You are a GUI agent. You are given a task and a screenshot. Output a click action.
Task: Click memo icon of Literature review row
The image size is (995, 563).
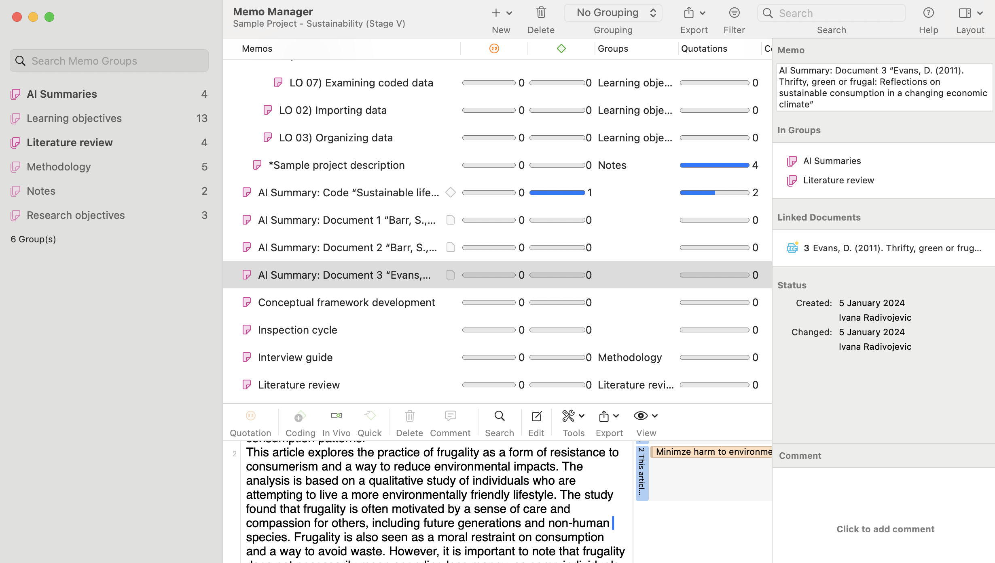(246, 385)
